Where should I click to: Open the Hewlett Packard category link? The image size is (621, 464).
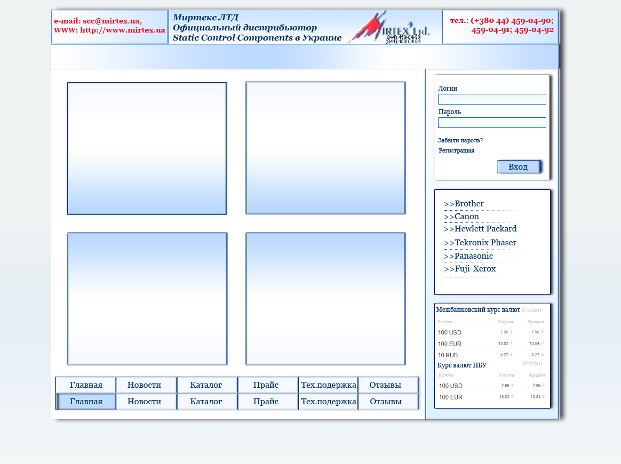tap(480, 228)
